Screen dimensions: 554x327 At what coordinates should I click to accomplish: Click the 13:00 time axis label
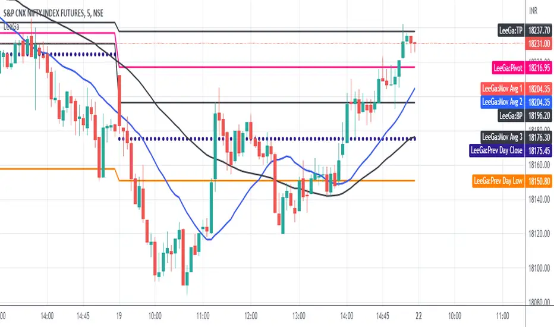tap(299, 316)
